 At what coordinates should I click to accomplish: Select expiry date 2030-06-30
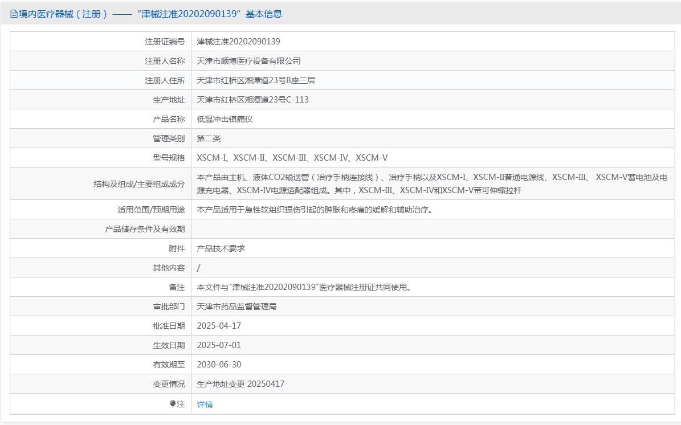219,365
